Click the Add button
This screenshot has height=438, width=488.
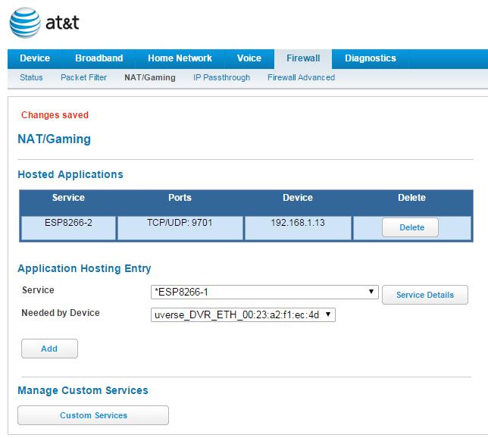click(49, 349)
